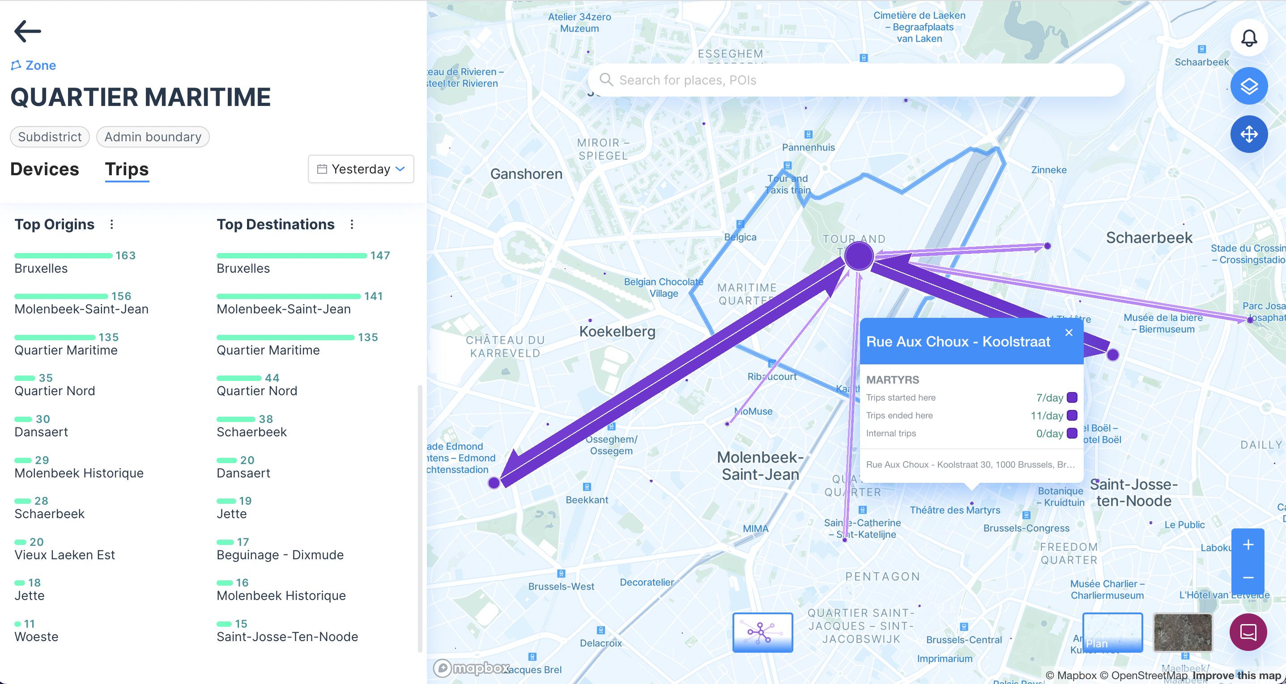The height and width of the screenshot is (684, 1286).
Task: Open the Top Destinations options menu
Action: tap(352, 224)
